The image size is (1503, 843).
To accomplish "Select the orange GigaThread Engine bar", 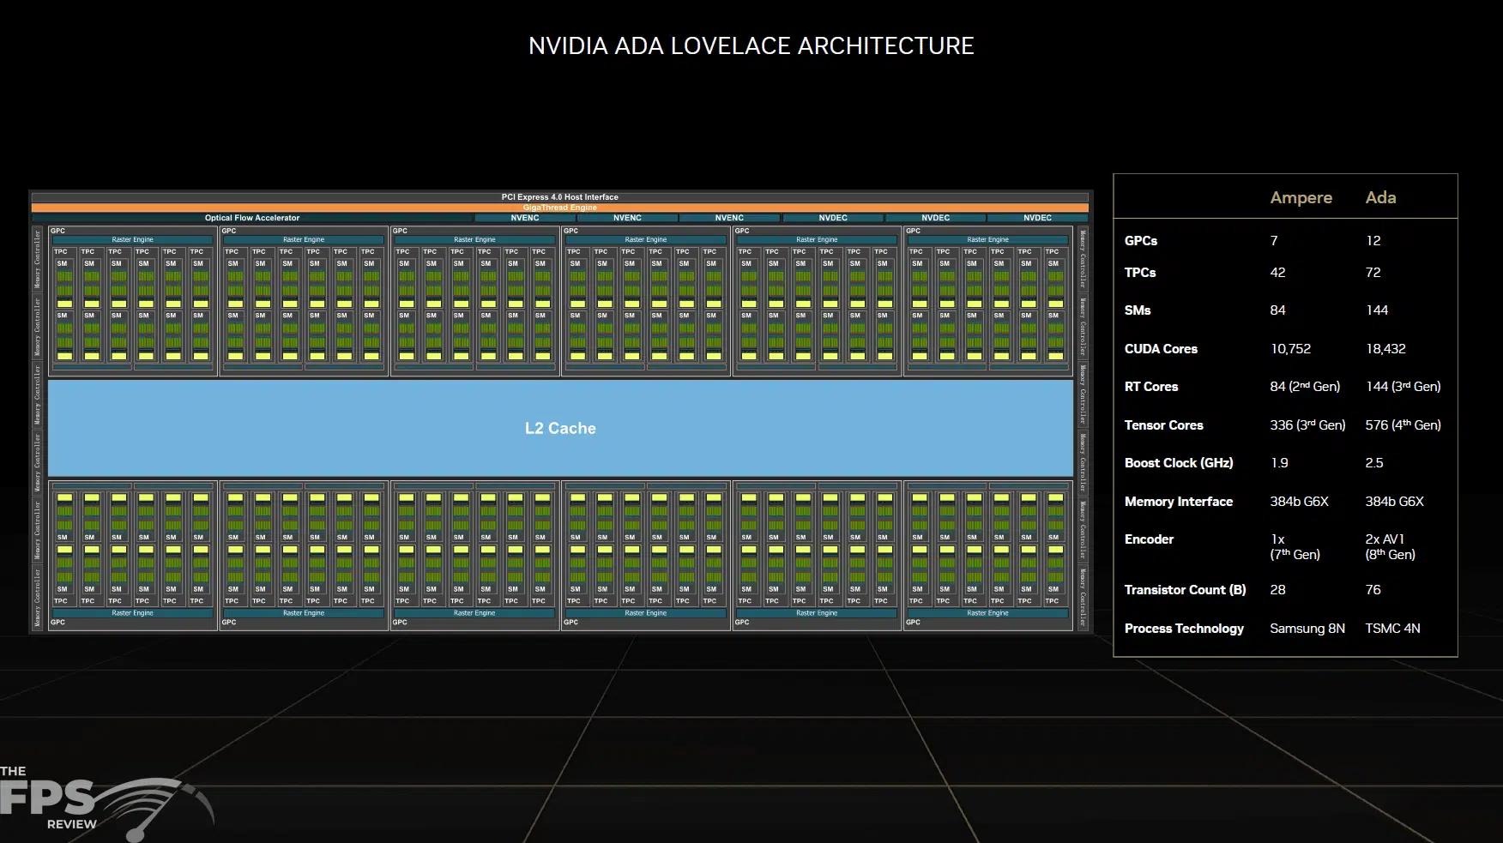I will pyautogui.click(x=559, y=208).
